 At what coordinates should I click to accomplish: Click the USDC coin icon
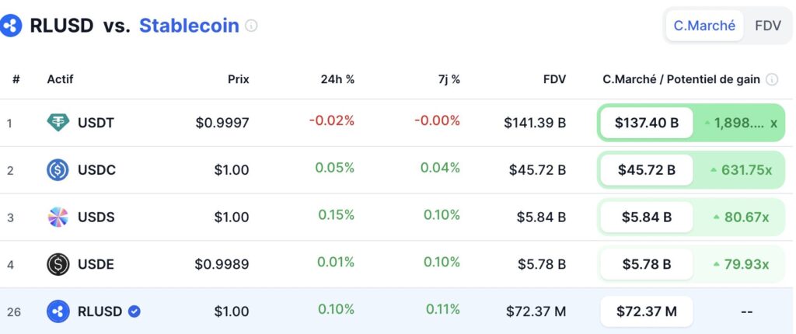[58, 170]
